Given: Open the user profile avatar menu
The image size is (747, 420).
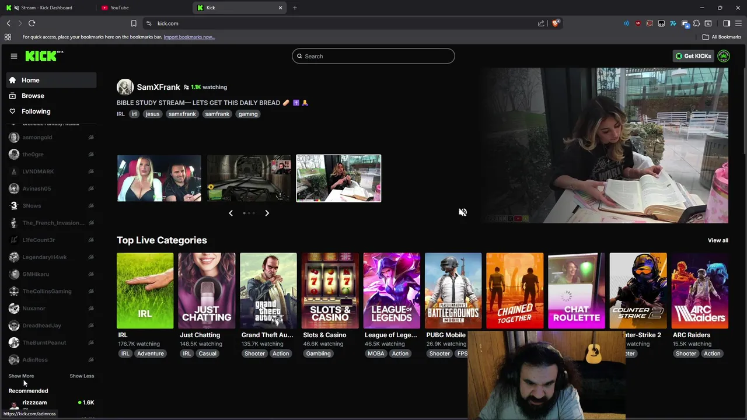Looking at the screenshot, I should [724, 56].
